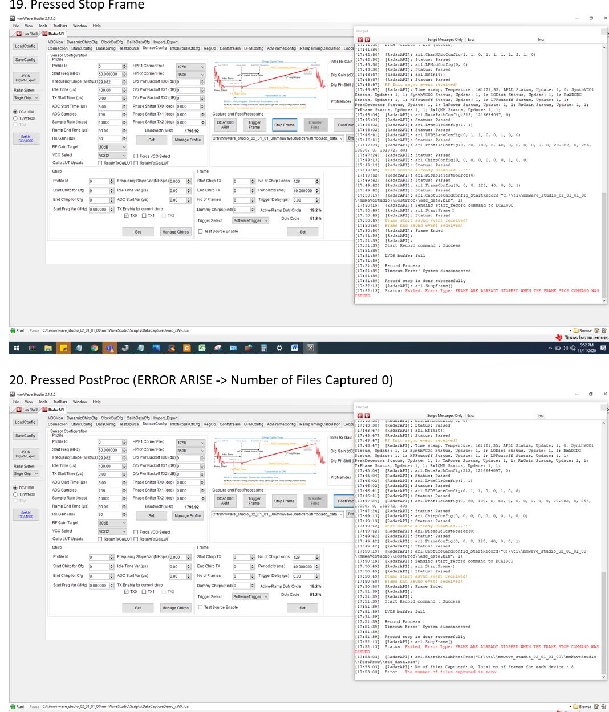Image resolution: width=609 pixels, height=712 pixels.
Task: Click the Lua Shell tab icon in step 19 window
Action: 19,34
